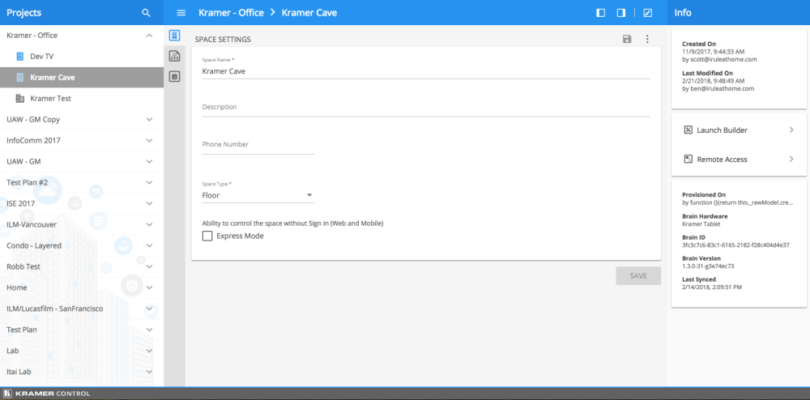This screenshot has width=810, height=400.
Task: Open the three-dot more options menu
Action: [647, 39]
